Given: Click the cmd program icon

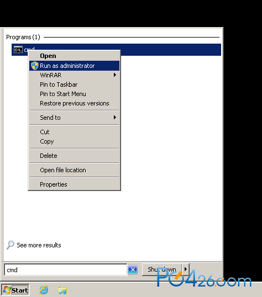Looking at the screenshot, I should (x=18, y=50).
